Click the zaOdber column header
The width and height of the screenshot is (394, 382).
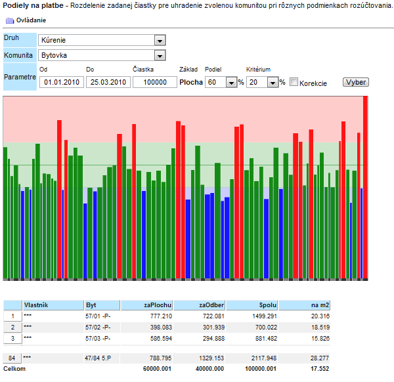pos(200,305)
